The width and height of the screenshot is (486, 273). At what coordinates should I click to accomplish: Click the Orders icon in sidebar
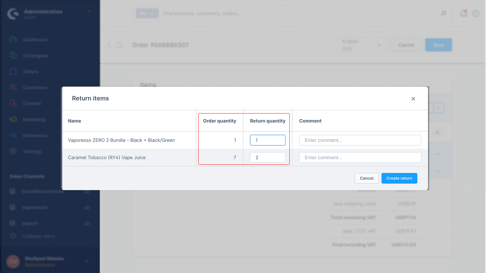pyautogui.click(x=13, y=72)
